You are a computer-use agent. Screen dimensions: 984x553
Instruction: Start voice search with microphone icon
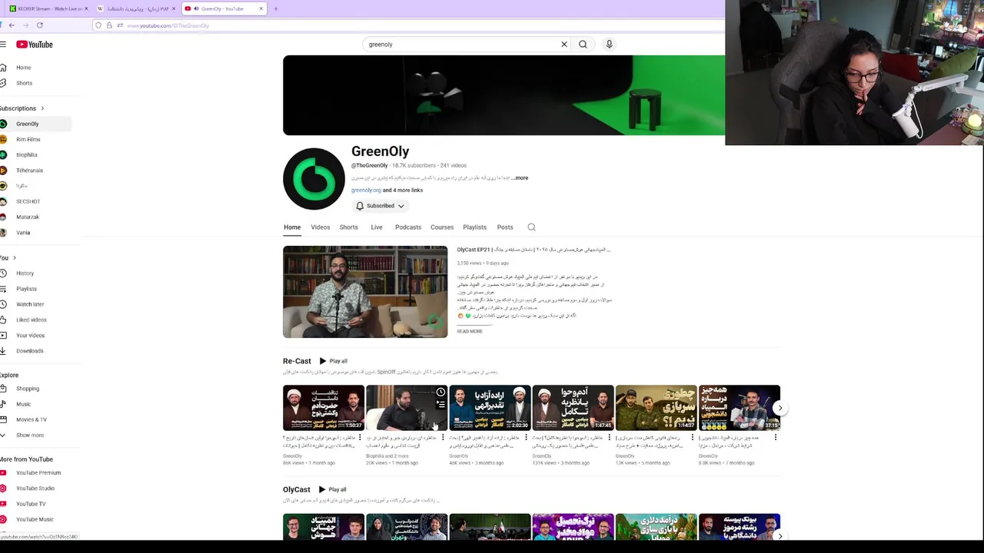[609, 45]
